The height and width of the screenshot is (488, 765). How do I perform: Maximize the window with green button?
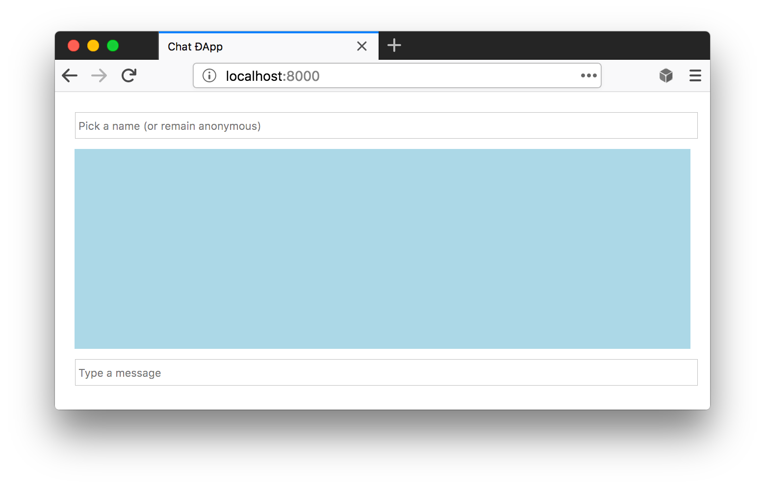[113, 46]
